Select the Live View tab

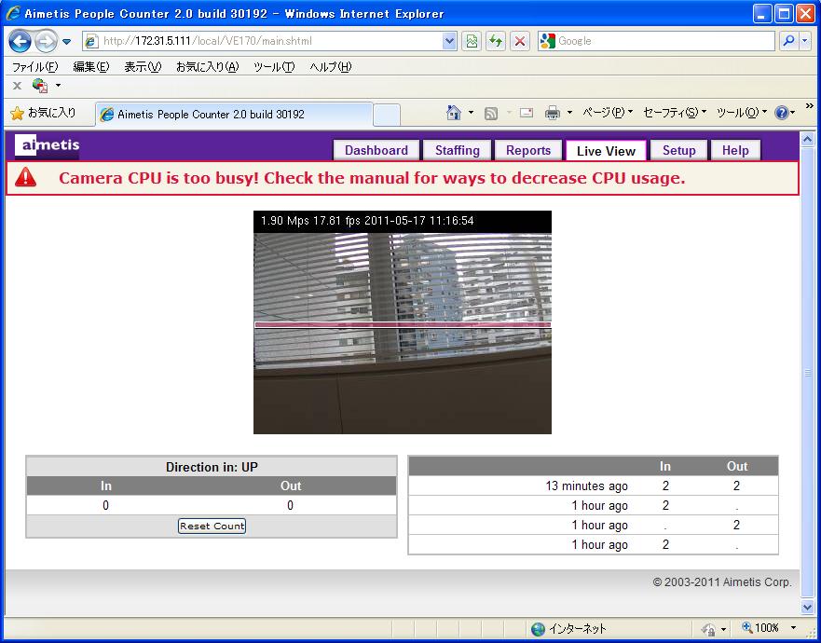606,151
